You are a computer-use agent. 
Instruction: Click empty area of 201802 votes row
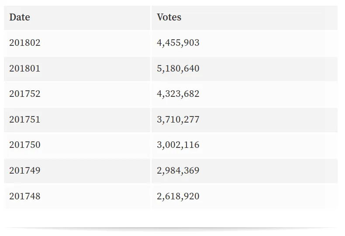pyautogui.click(x=269, y=43)
